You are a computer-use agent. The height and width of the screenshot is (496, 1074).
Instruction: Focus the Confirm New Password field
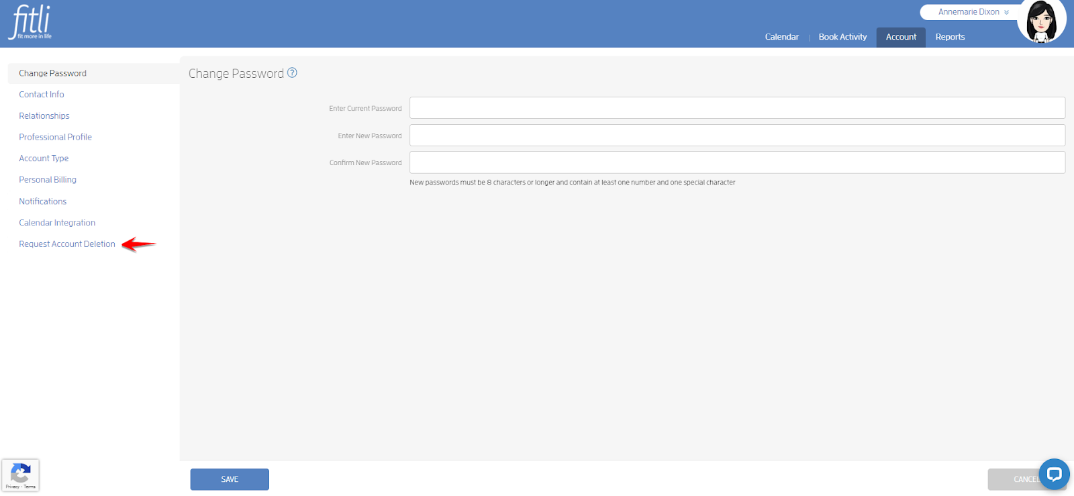737,162
